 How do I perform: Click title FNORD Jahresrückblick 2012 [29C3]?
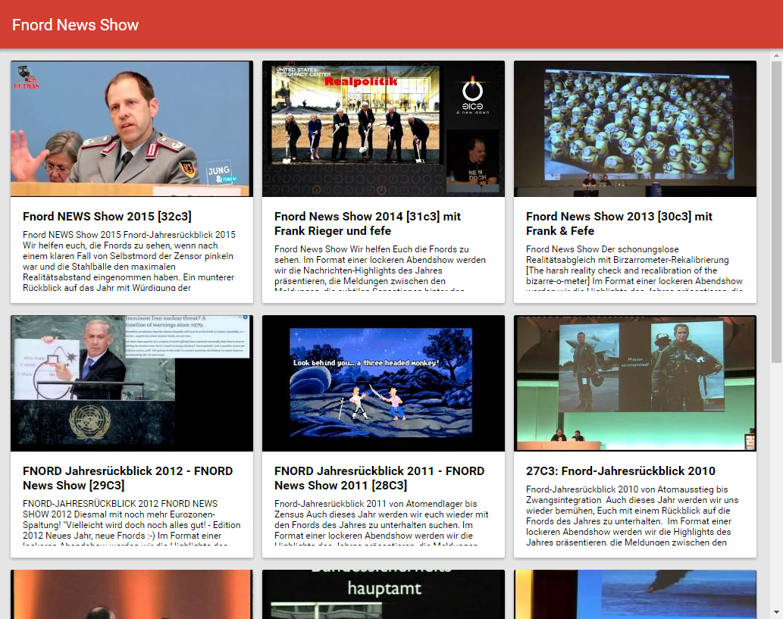(x=128, y=478)
